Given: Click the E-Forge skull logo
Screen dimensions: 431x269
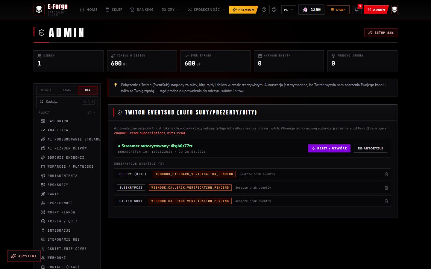Looking at the screenshot, I should (39, 10).
